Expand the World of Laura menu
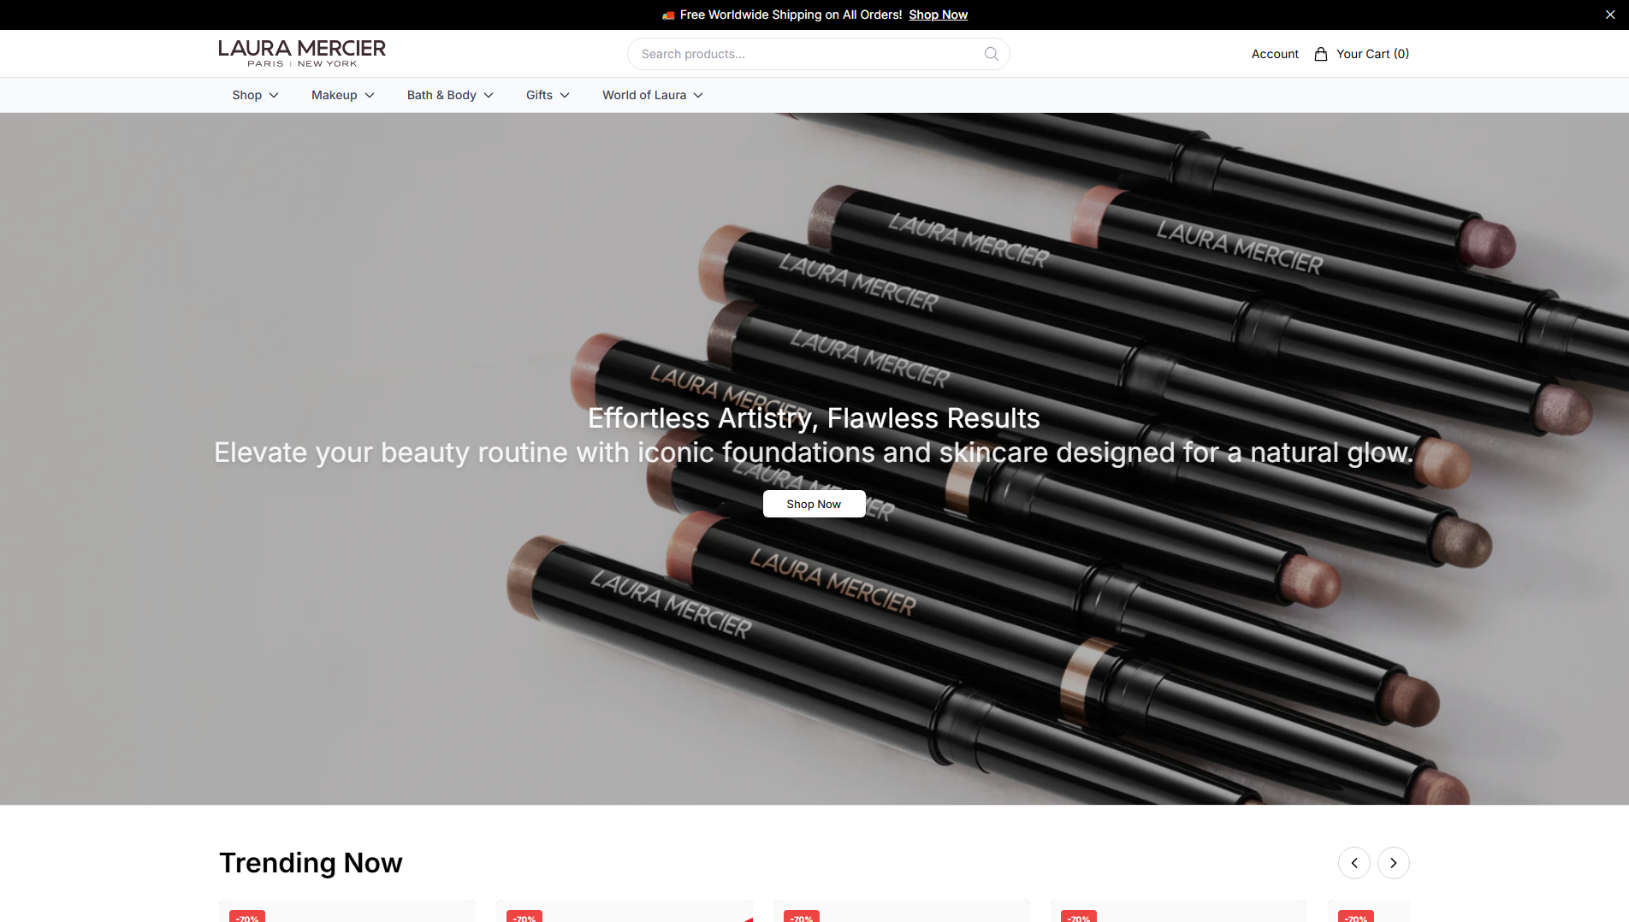 coord(653,95)
